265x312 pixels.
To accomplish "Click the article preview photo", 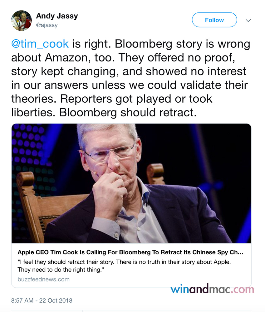I will pyautogui.click(x=131, y=183).
